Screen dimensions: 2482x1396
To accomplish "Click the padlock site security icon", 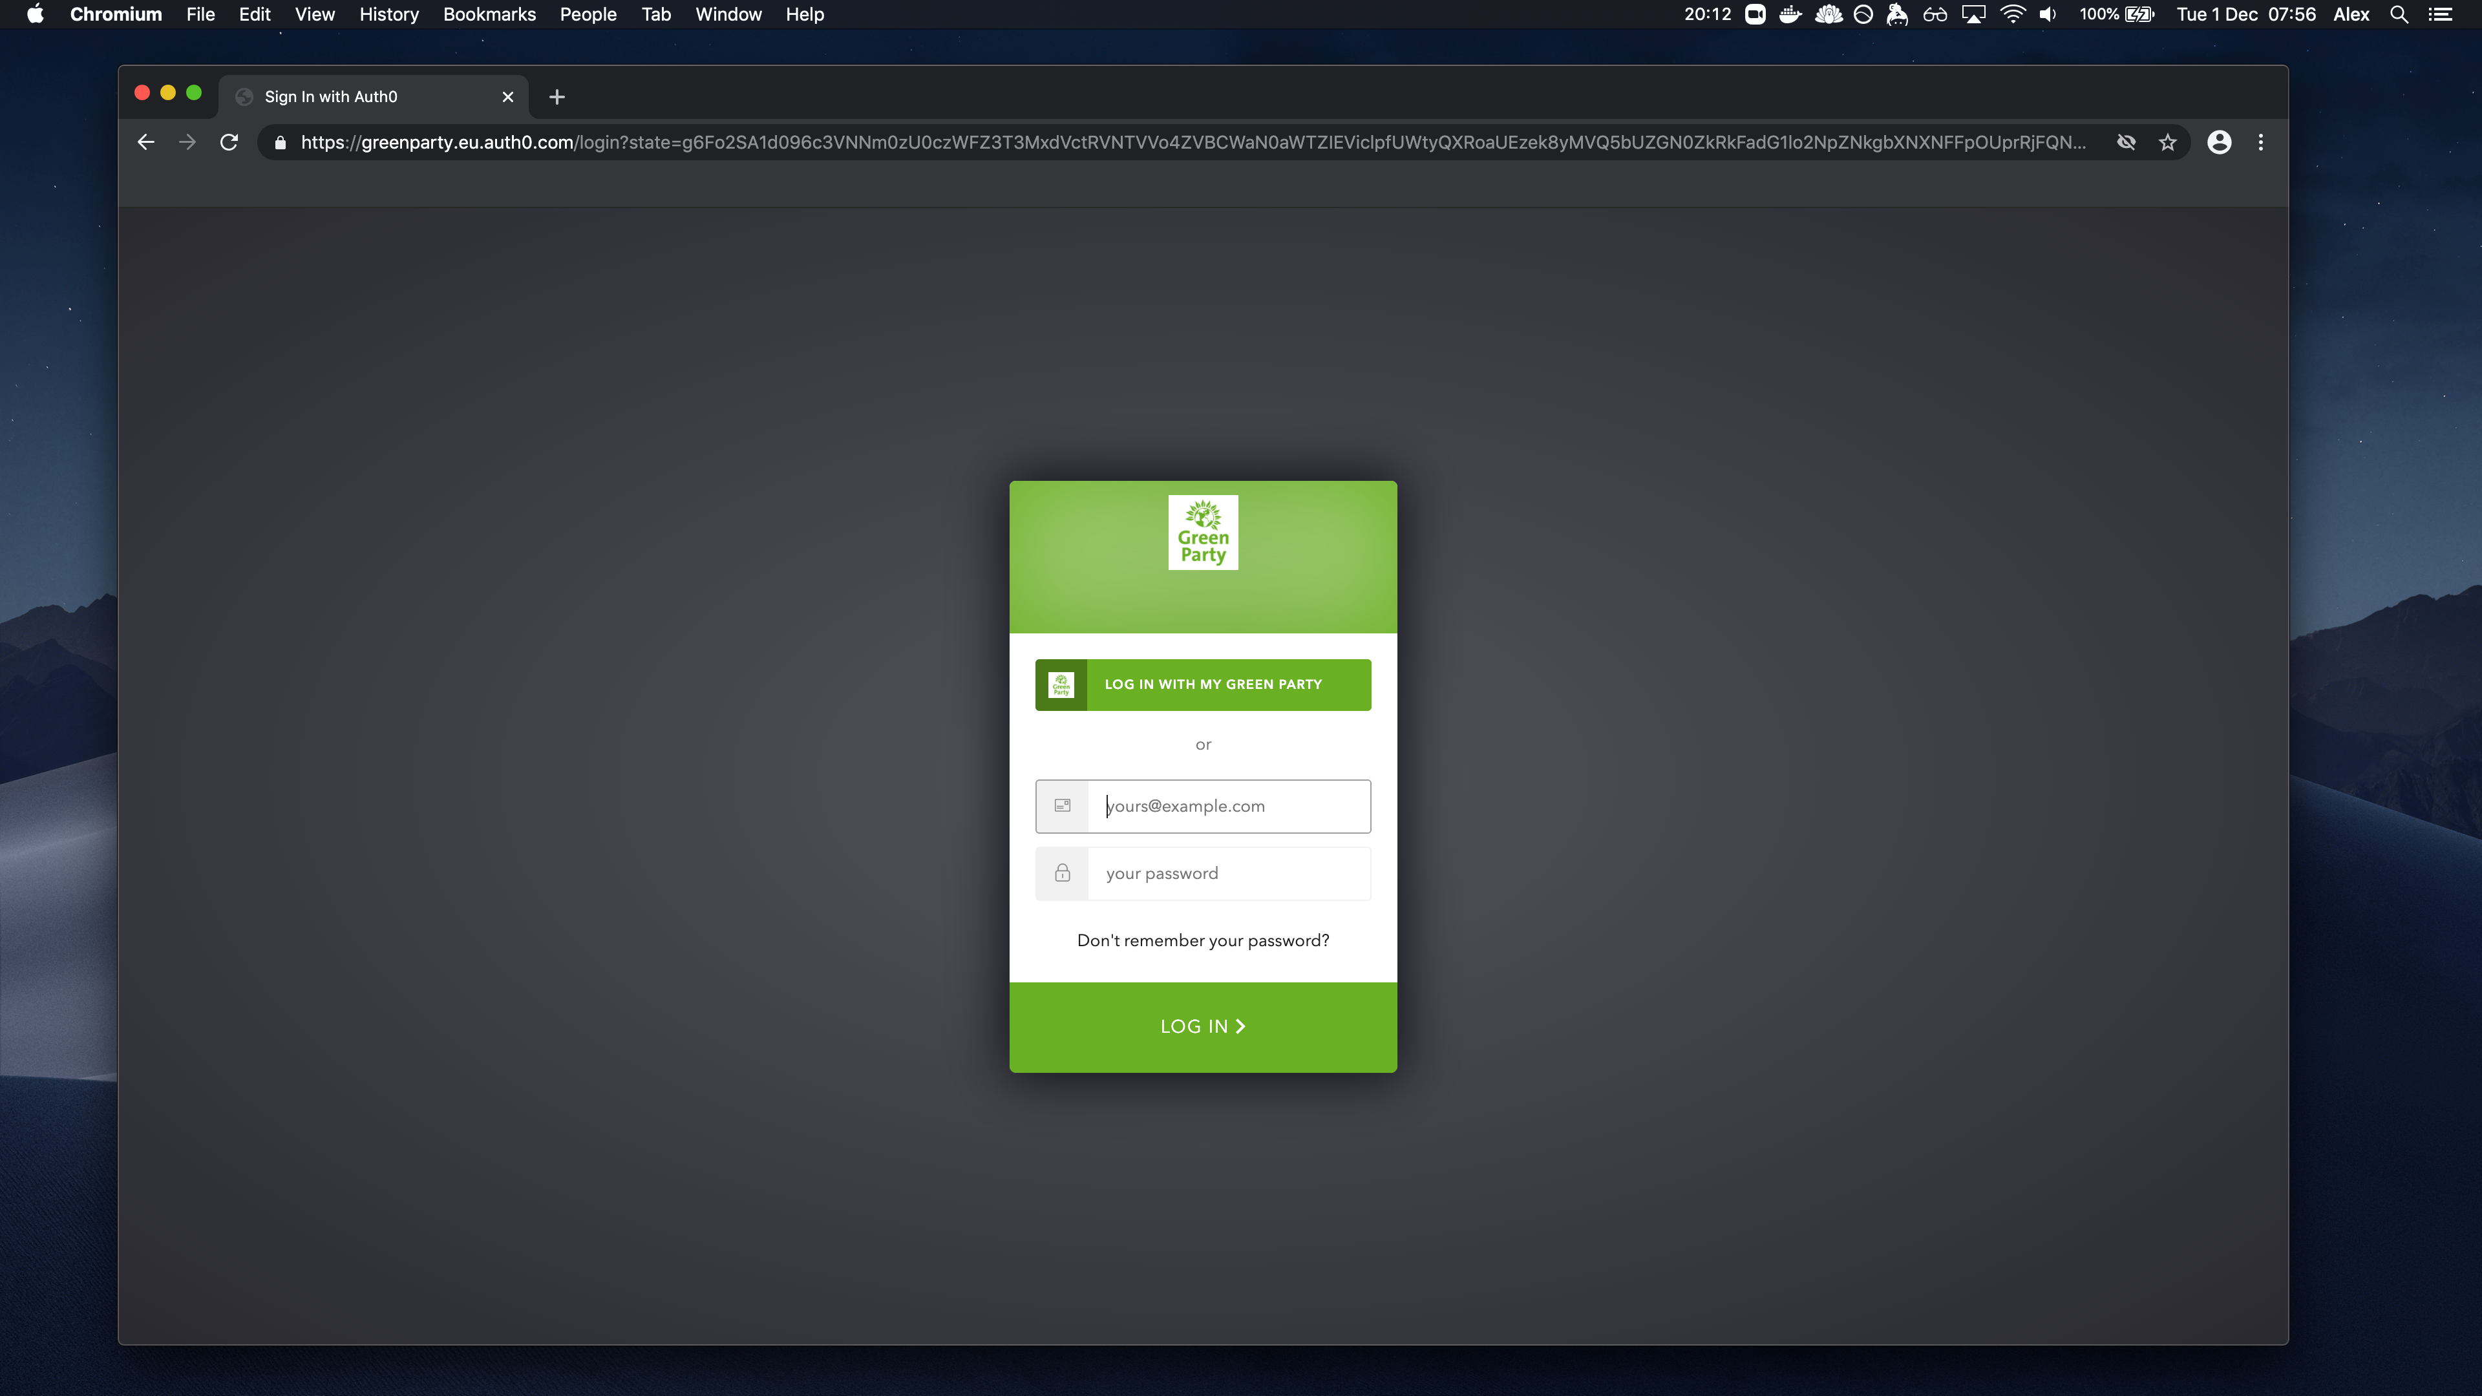I will click(281, 143).
